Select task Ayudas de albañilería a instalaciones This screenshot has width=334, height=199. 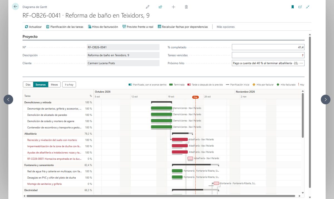pyautogui.click(x=58, y=152)
